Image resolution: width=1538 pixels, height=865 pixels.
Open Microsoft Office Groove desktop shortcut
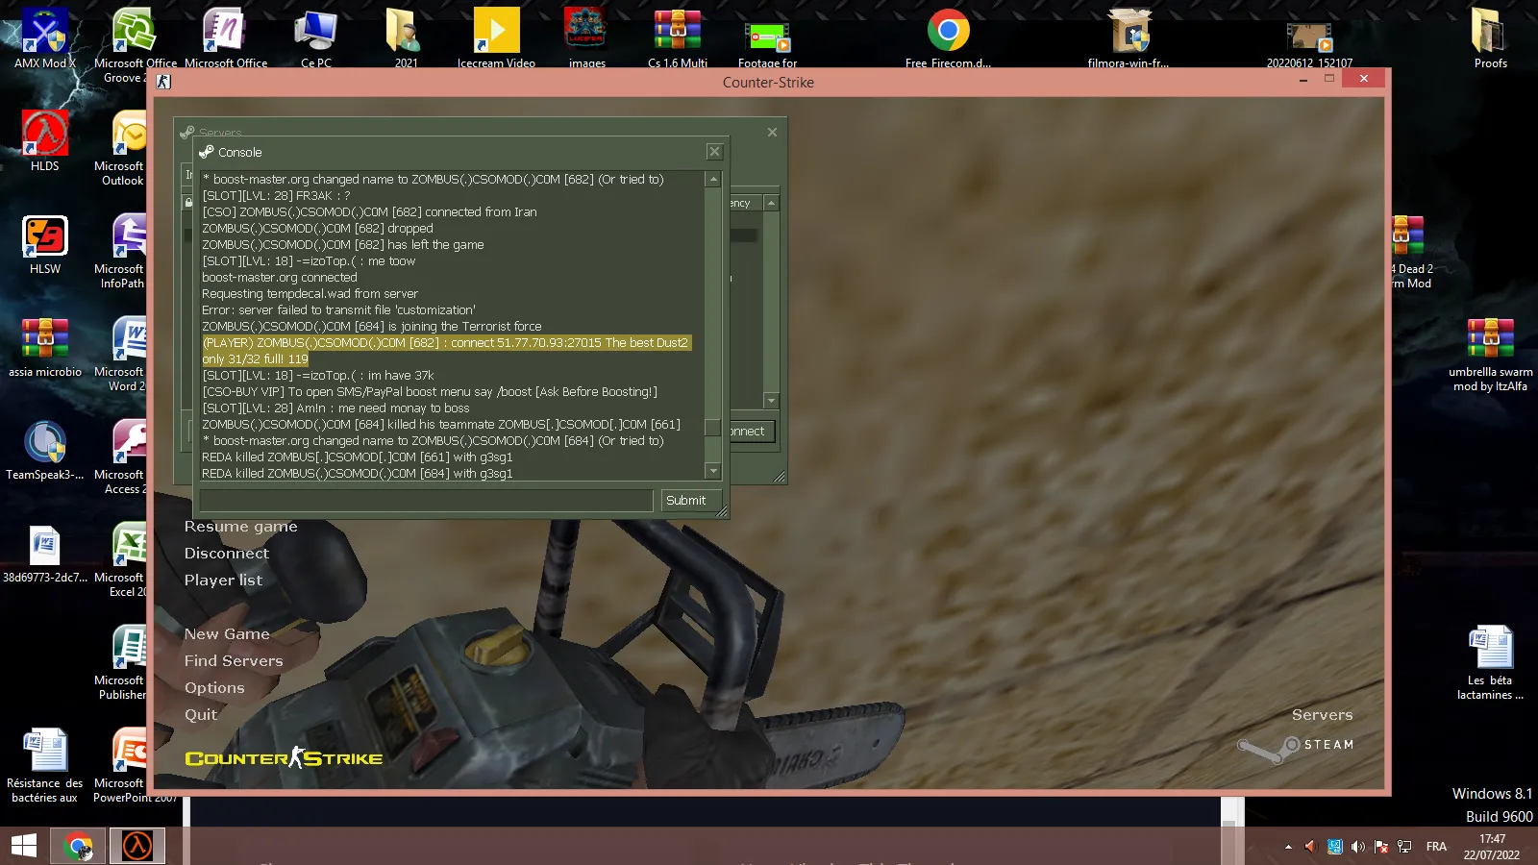[x=135, y=43]
